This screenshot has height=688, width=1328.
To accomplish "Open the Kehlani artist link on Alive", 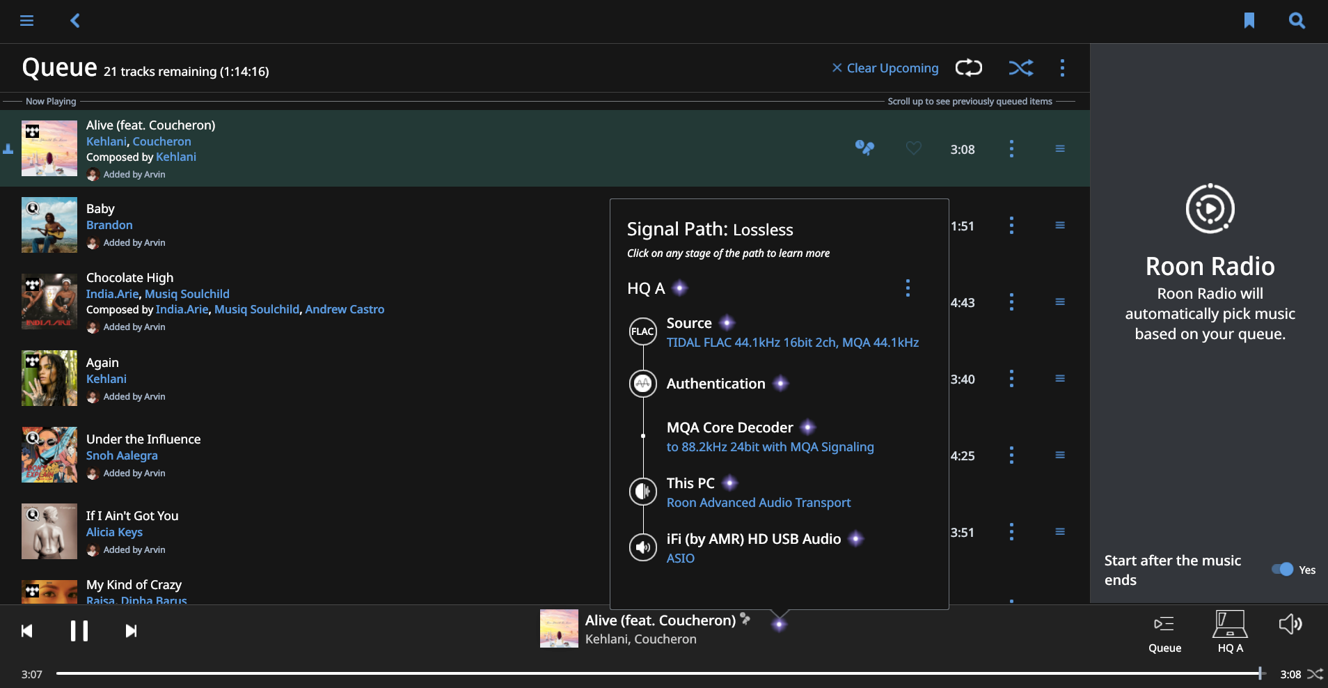I will pyautogui.click(x=106, y=141).
